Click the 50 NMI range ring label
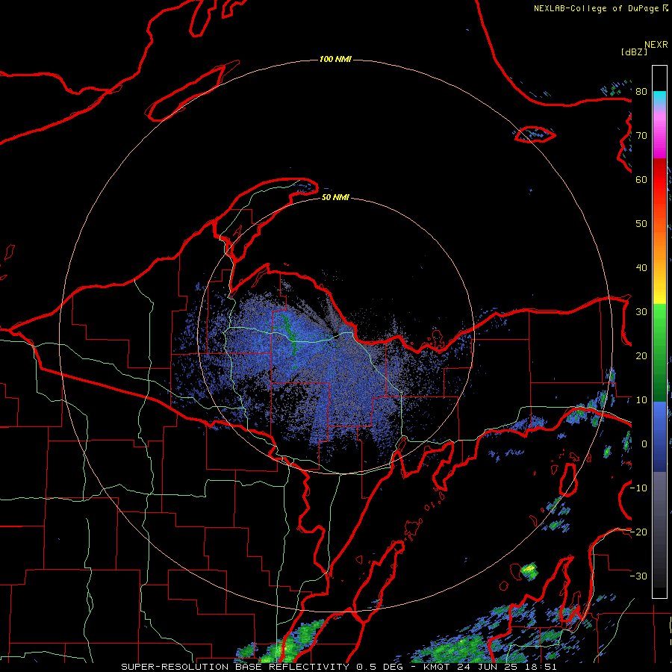 tap(335, 198)
